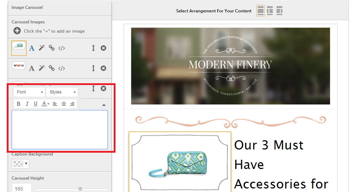Choose the full-width content arrangement

(x=260, y=11)
